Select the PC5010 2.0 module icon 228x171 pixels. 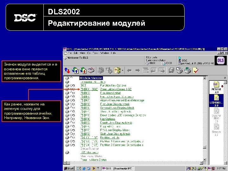216,87
